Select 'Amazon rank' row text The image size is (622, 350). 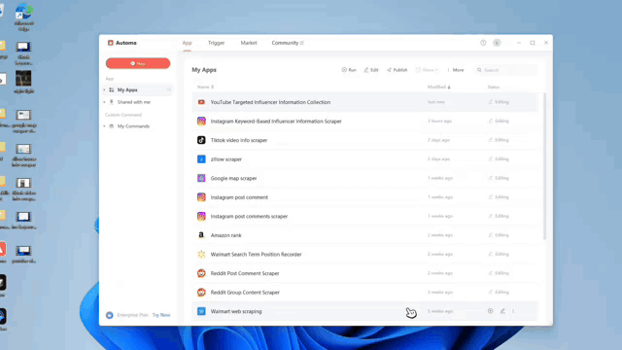225,235
